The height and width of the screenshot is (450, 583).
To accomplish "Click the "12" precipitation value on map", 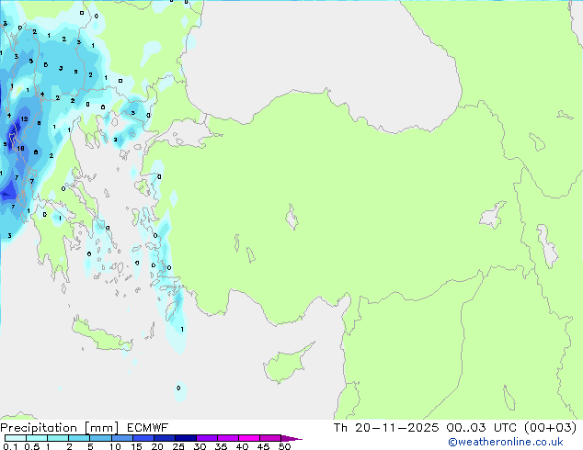I will pos(24,119).
